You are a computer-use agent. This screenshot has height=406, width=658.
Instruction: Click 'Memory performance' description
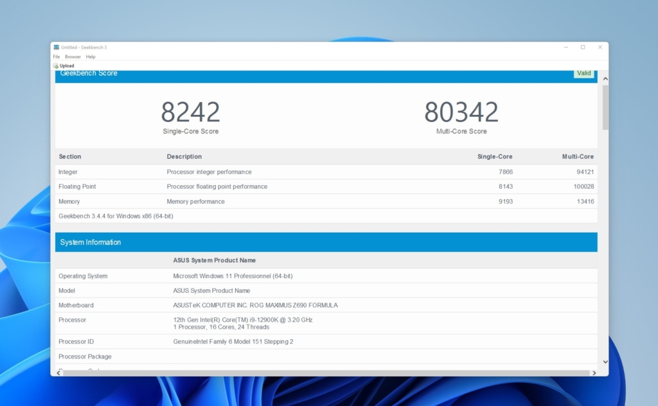tap(195, 202)
